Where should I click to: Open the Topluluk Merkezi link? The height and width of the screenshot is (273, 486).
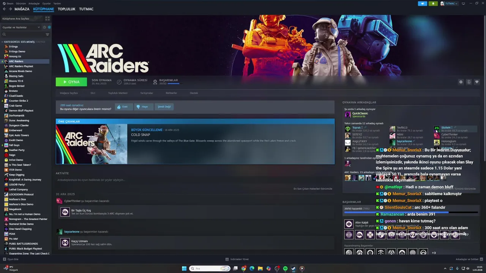click(118, 93)
